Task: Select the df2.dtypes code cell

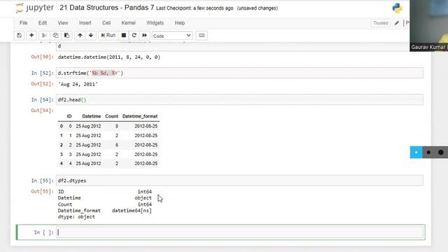Action: 239,181
